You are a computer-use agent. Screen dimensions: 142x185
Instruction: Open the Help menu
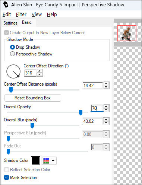52,15
